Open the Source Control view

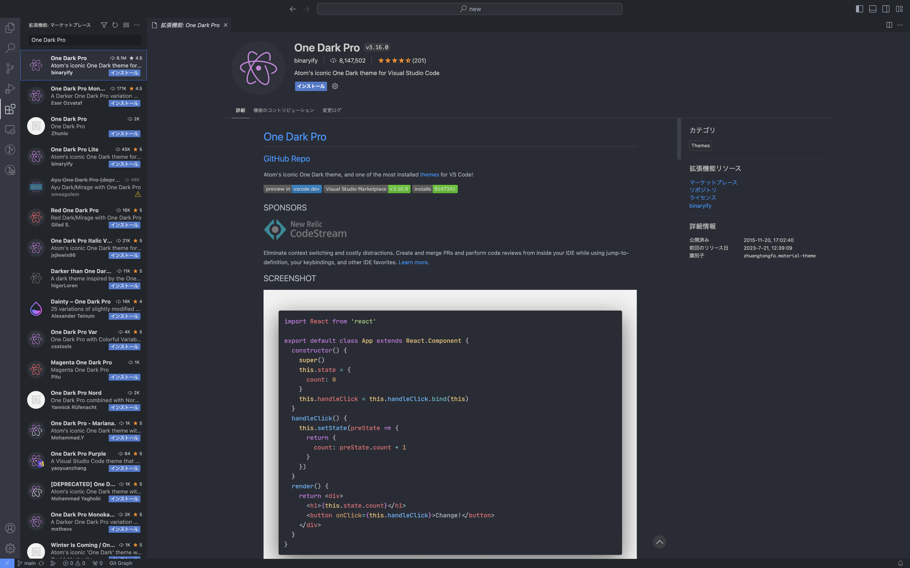(x=10, y=68)
